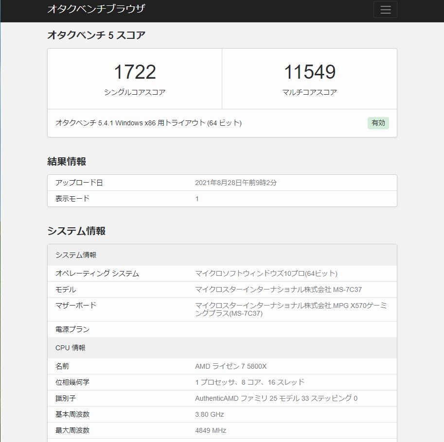The height and width of the screenshot is (442, 444).
Task: Click the 識別子 row label
Action: coord(66,398)
